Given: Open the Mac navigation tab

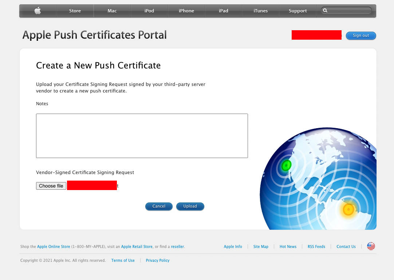Looking at the screenshot, I should coord(112,11).
